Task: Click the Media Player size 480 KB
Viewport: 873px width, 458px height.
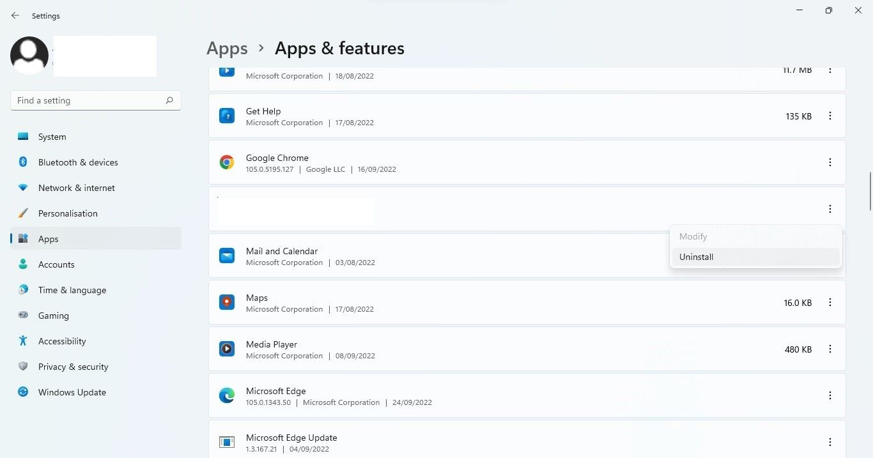Action: 798,349
